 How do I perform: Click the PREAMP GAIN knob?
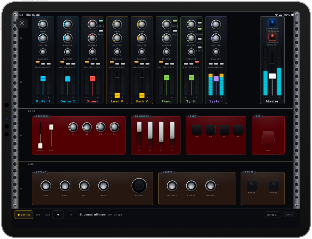[x=46, y=186]
